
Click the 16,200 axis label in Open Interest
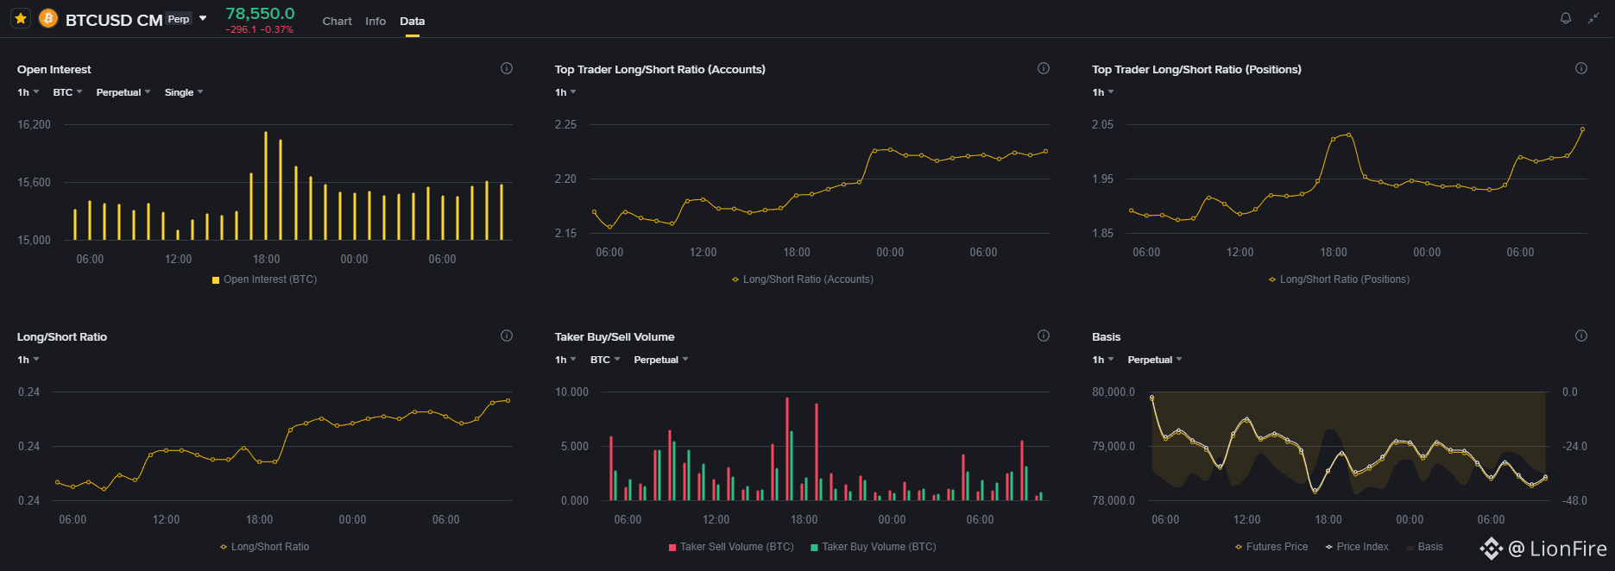click(x=35, y=124)
